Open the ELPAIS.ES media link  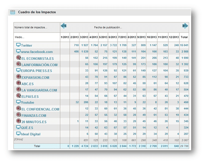click(x=30, y=97)
